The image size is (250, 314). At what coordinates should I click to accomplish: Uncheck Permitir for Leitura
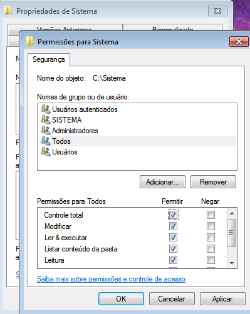click(173, 260)
